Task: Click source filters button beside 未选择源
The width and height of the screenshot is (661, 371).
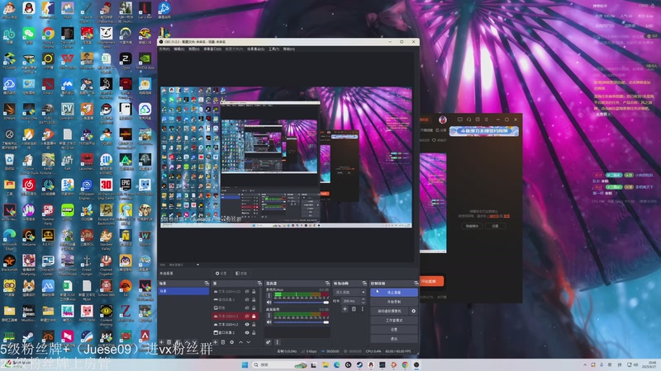Action: (x=240, y=274)
